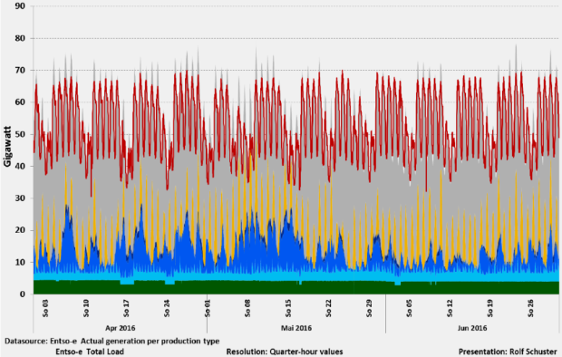Image resolution: width=562 pixels, height=357 pixels.
Task: Click the 'Gigawatt' y-axis title
Action: (7, 146)
